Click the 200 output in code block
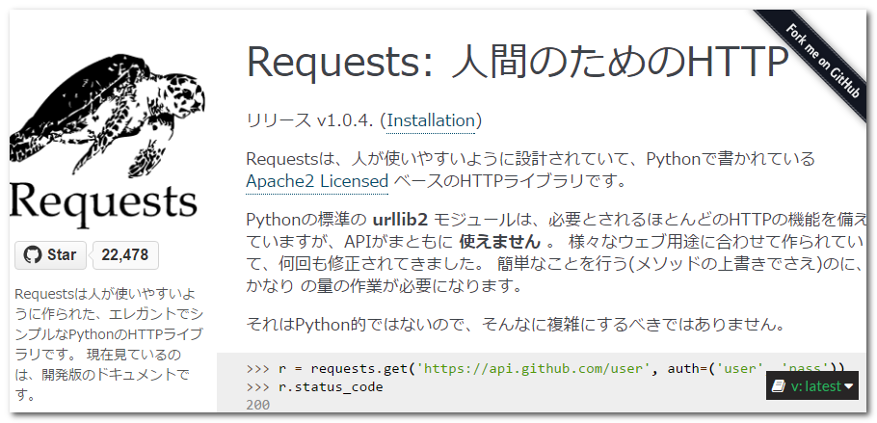Image resolution: width=877 pixels, height=423 pixels. 258,406
